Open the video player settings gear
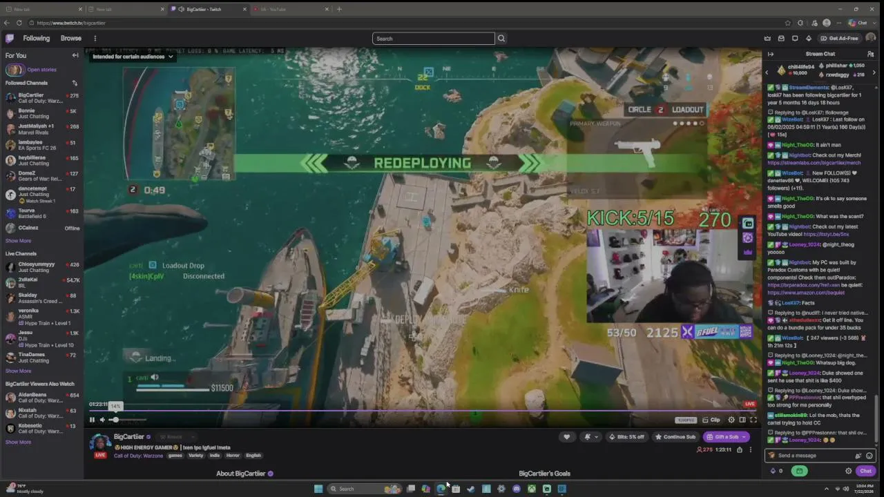The height and width of the screenshot is (497, 884). coord(731,420)
